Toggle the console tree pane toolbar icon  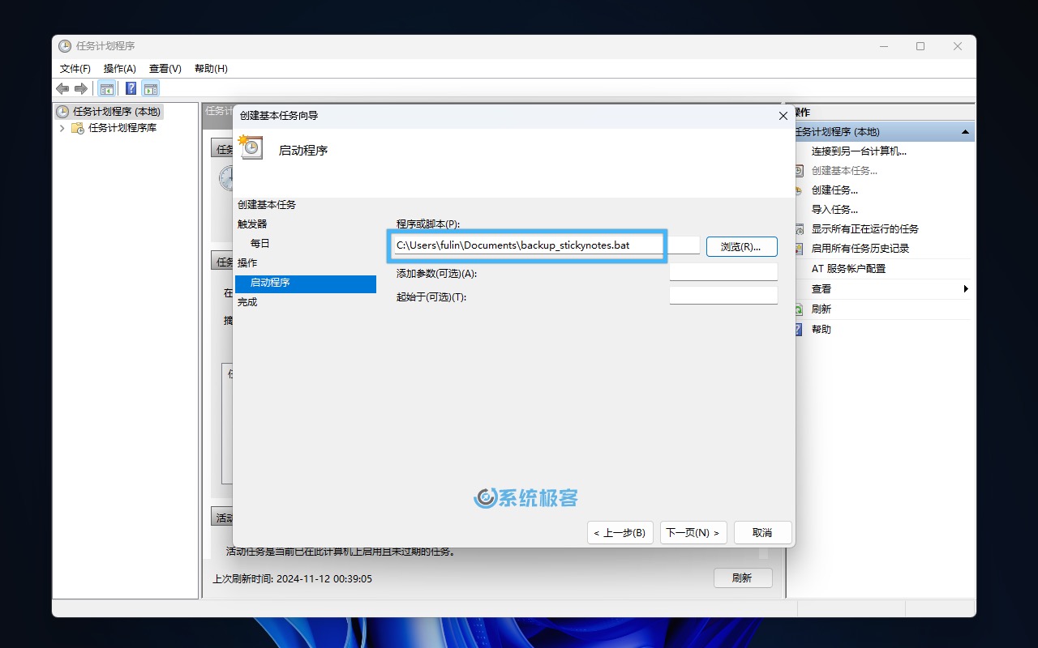(106, 88)
